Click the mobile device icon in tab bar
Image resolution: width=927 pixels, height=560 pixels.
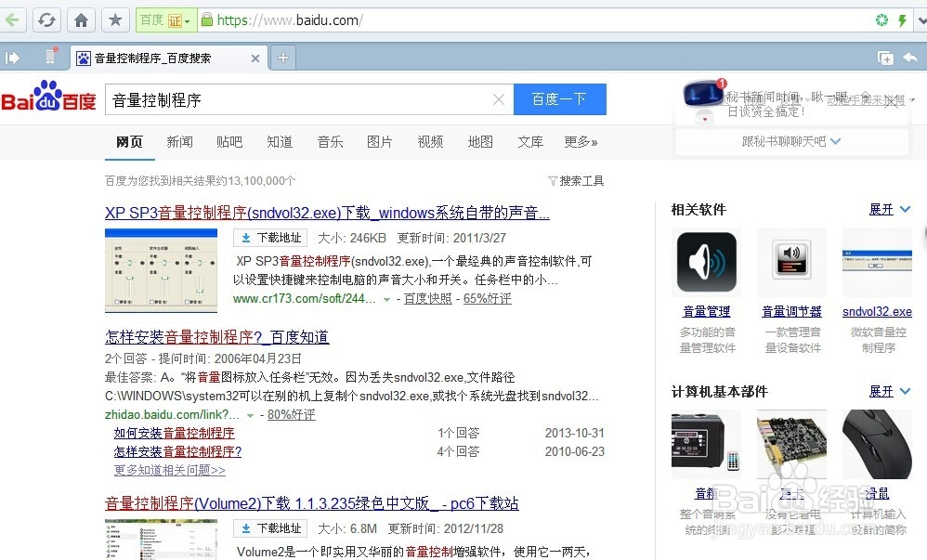pyautogui.click(x=51, y=56)
